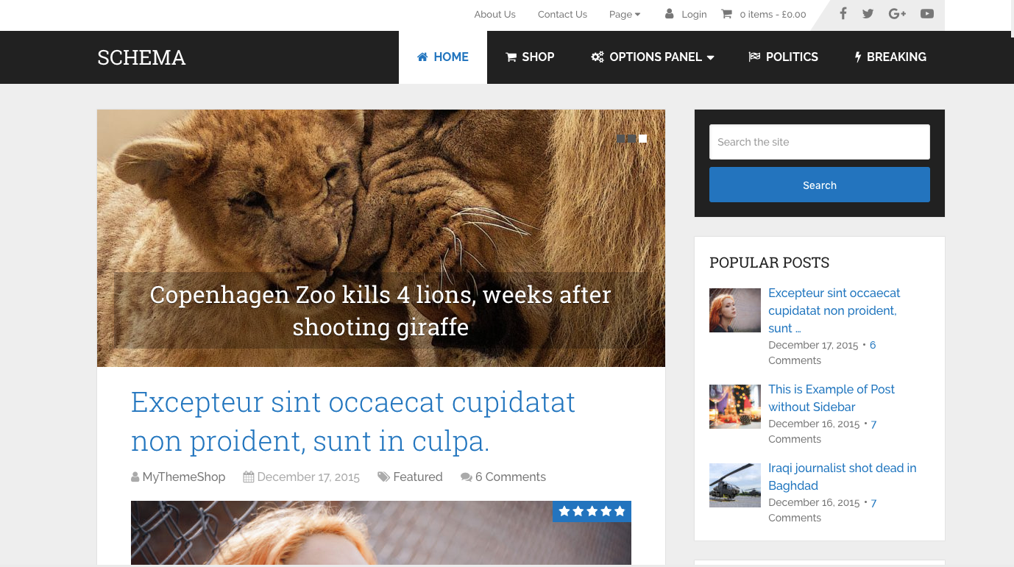The image size is (1014, 567).
Task: Click the Search the site input field
Action: pyautogui.click(x=819, y=142)
